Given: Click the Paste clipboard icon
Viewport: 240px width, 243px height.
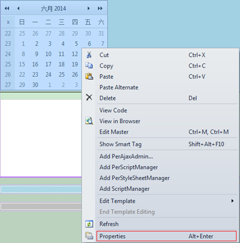Looking at the screenshot, I should pos(89,76).
